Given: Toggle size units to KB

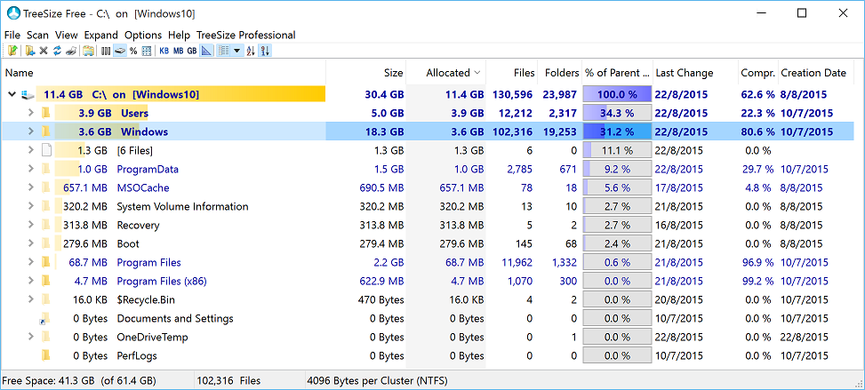Looking at the screenshot, I should pos(164,51).
